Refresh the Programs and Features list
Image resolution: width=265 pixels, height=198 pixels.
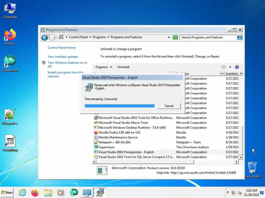point(175,37)
